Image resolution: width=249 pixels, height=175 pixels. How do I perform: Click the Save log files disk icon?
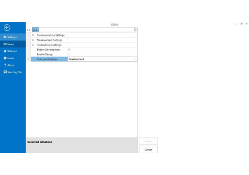click(x=5, y=72)
